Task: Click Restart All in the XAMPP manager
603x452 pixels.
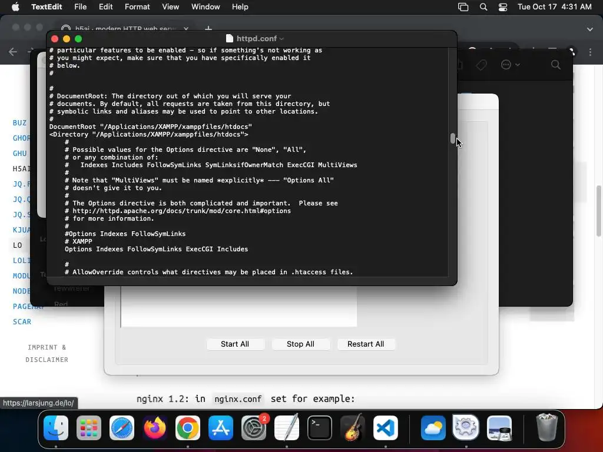Action: click(x=366, y=344)
